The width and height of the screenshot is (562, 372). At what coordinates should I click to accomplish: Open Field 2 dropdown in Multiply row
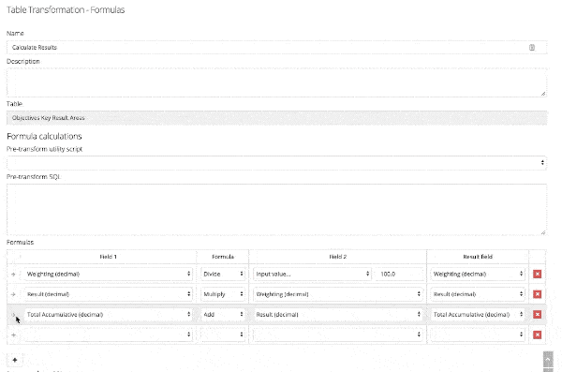[x=337, y=294]
